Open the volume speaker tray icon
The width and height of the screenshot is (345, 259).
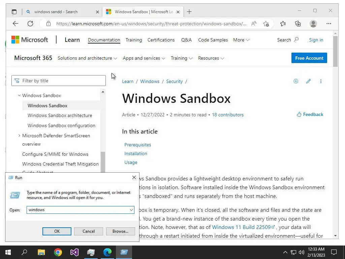click(302, 252)
